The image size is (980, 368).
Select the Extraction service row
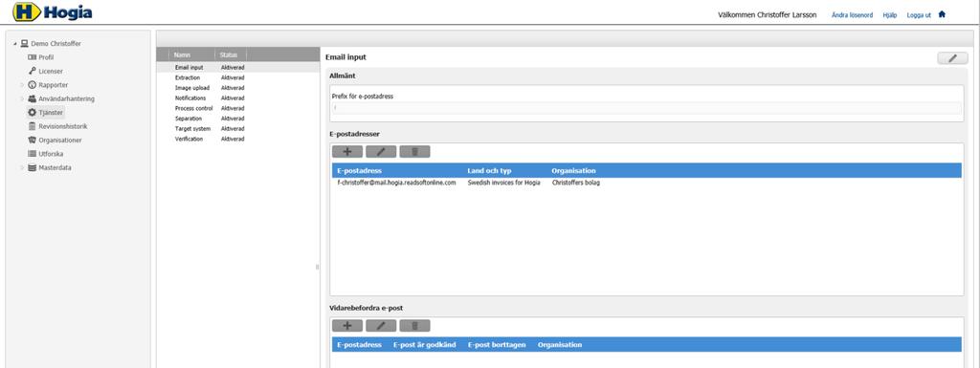pyautogui.click(x=237, y=78)
